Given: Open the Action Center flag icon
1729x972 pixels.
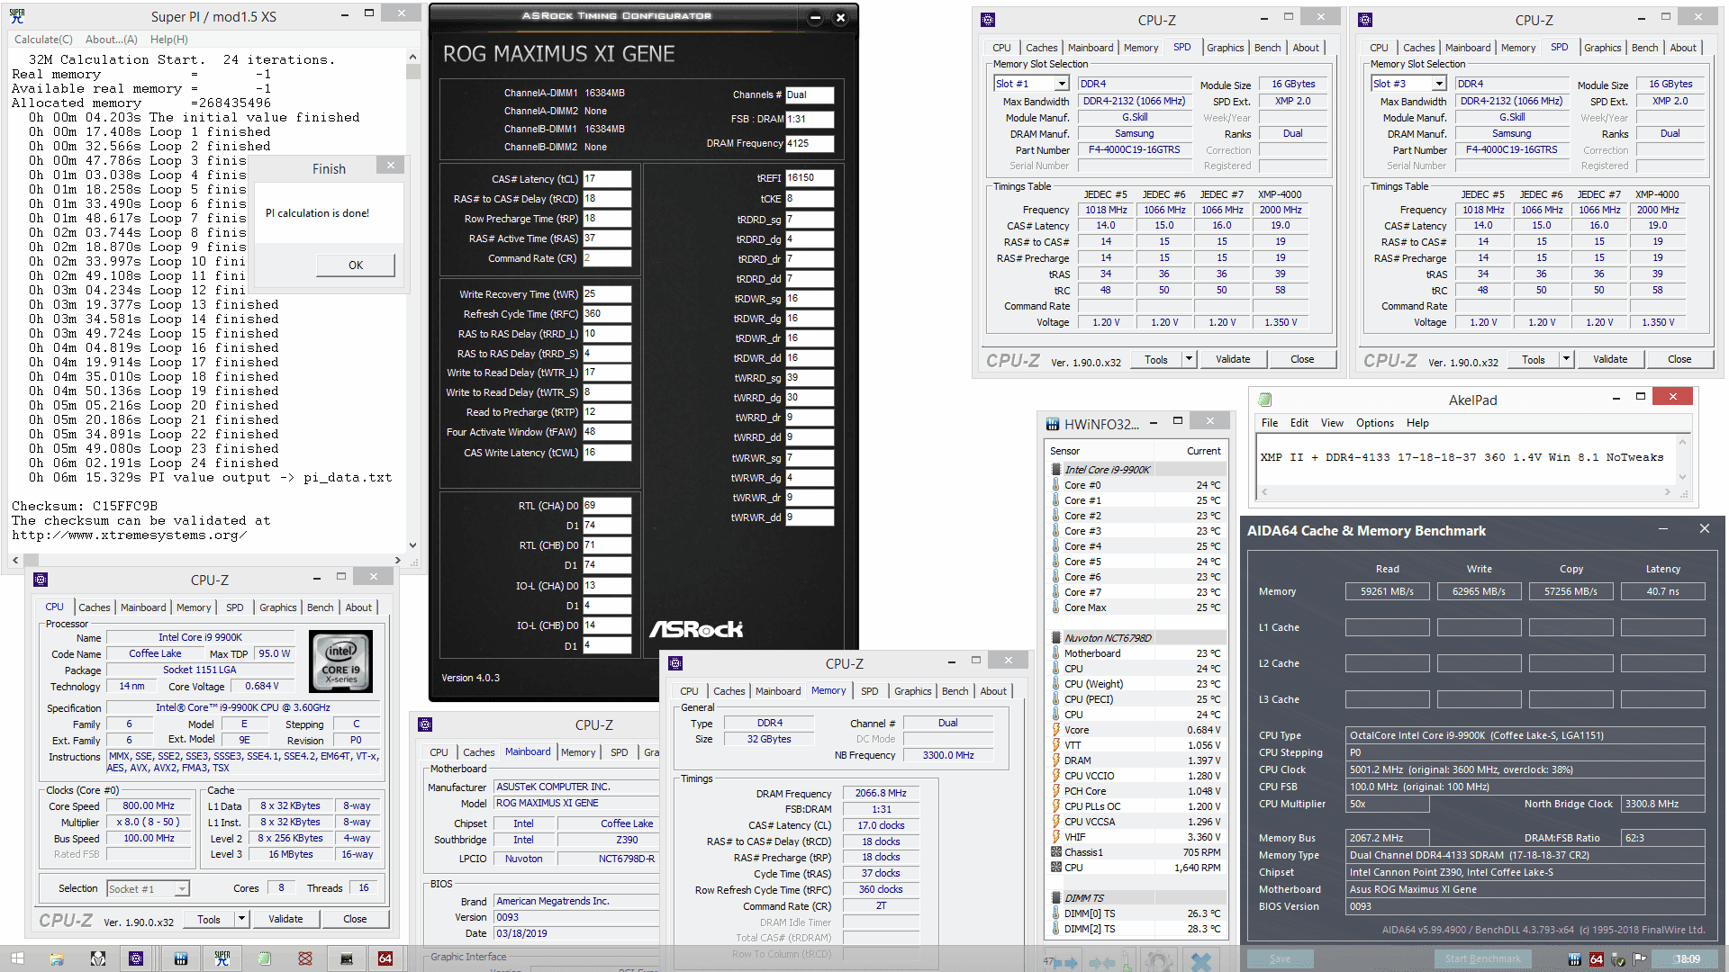Looking at the screenshot, I should tap(1640, 959).
